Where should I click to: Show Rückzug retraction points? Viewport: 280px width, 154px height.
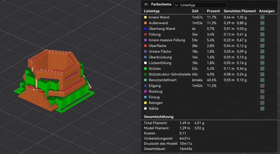[x=262, y=92]
